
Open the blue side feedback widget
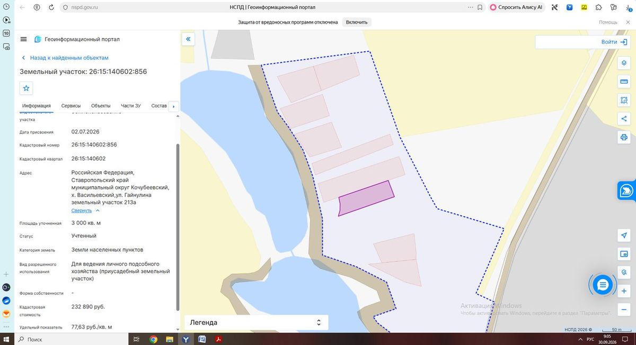626,190
